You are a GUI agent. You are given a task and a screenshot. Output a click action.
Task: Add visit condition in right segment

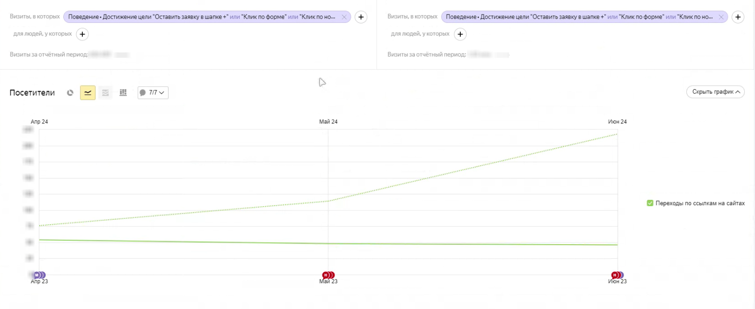click(x=738, y=17)
